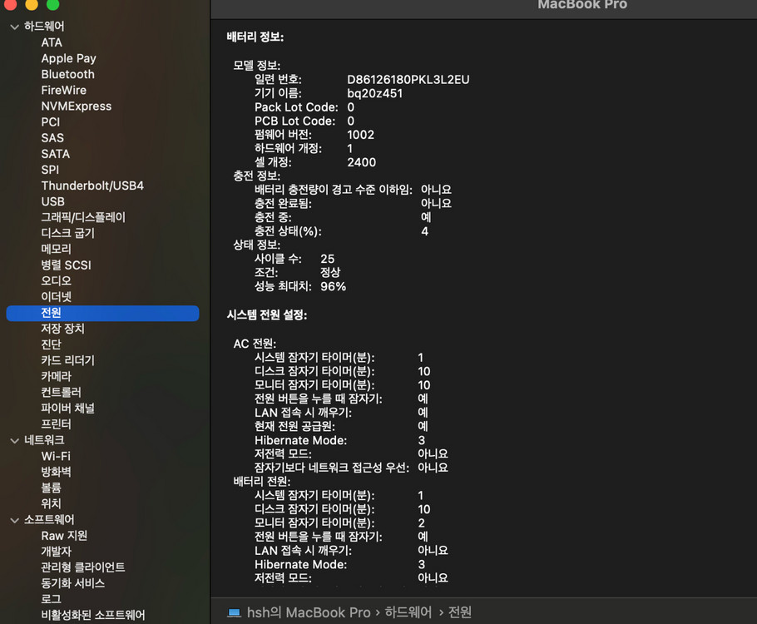This screenshot has height=624, width=757.
Task: Select 이더넷 in sidebar
Action: click(x=56, y=296)
